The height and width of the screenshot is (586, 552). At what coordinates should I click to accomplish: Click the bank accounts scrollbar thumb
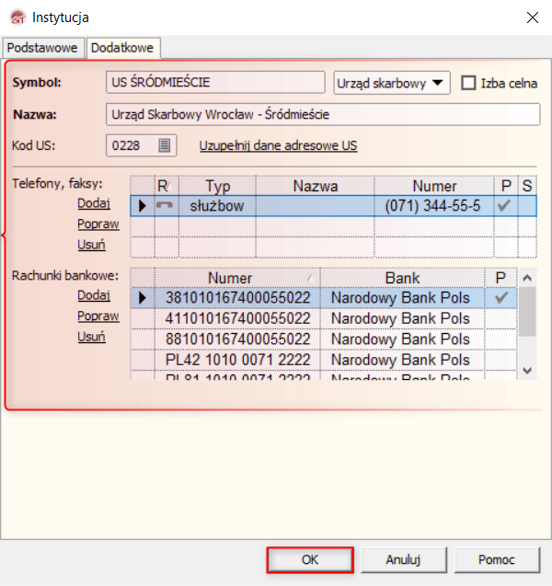coord(527,312)
